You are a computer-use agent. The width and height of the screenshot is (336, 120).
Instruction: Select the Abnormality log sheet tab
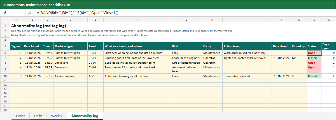click(85, 116)
